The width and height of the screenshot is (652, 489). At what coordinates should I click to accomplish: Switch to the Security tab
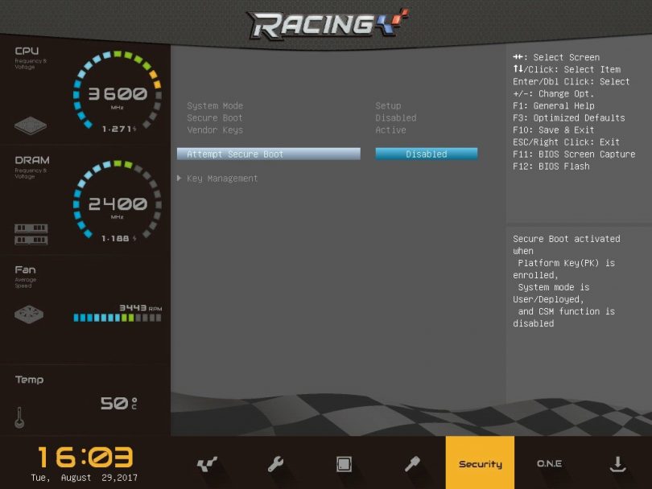click(480, 464)
